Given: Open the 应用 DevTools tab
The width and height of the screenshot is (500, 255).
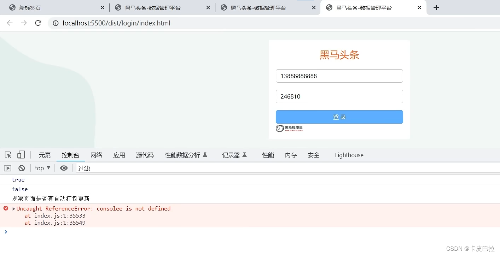Looking at the screenshot, I should click(x=119, y=155).
